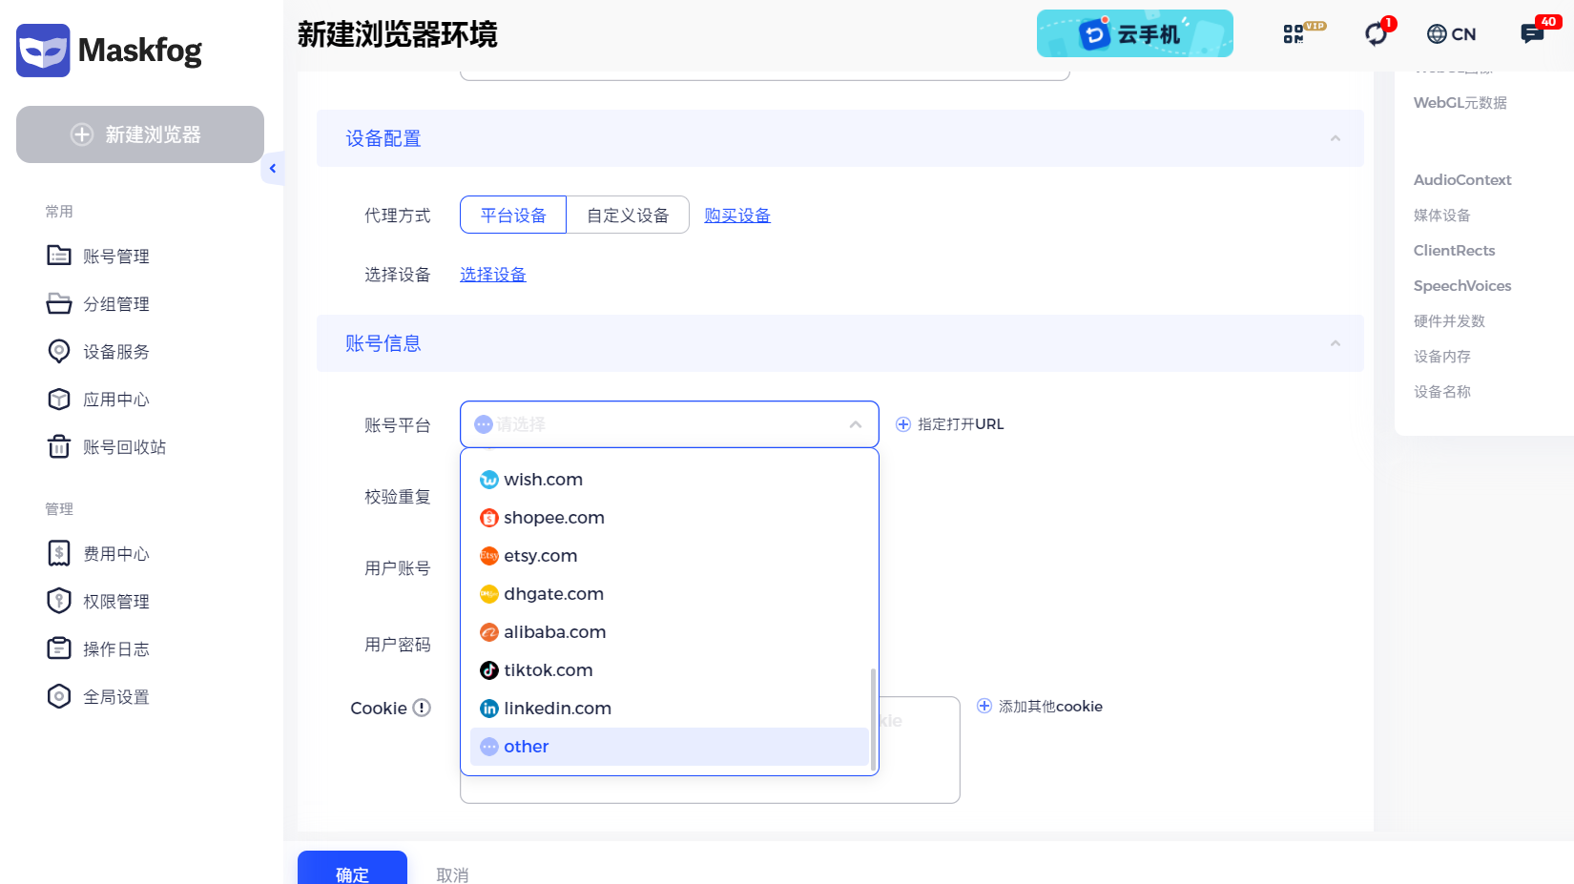Click the 确定 button

(352, 870)
